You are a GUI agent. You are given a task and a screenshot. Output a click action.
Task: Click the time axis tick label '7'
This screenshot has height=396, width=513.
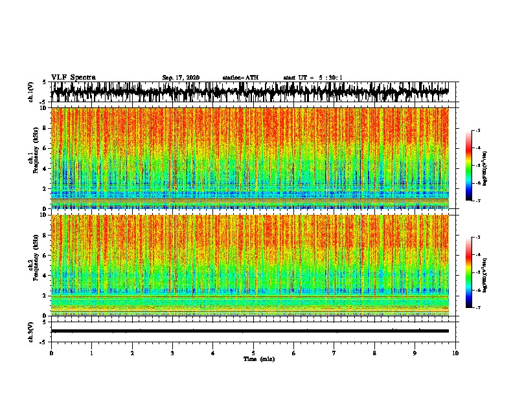[334, 353]
